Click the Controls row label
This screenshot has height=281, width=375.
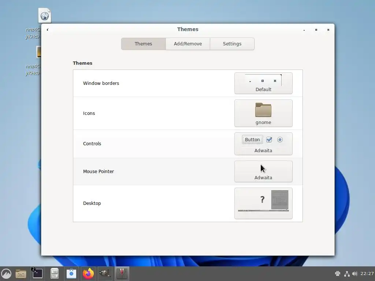(x=92, y=143)
